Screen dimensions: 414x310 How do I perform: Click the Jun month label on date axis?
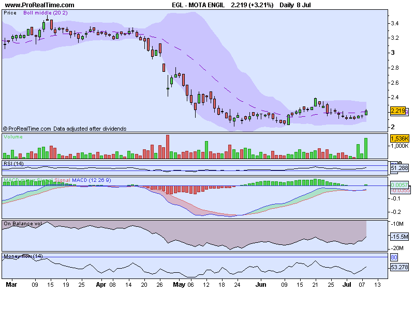261,285
